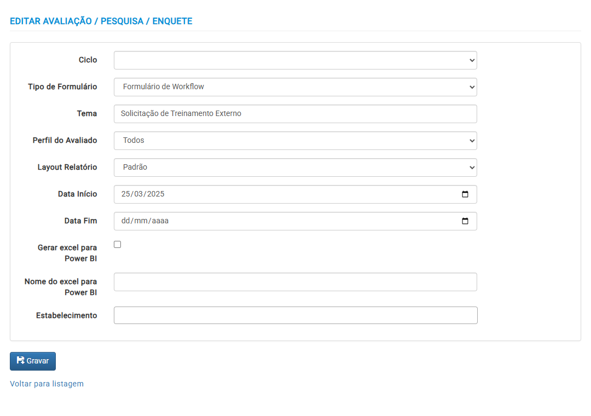The image size is (591, 416).
Task: Expand the Layout Relatório dropdown arrow
Action: pos(472,167)
